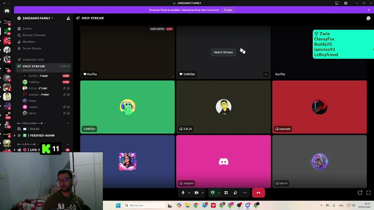The height and width of the screenshot is (210, 374).
Task: Open Discord from the taskbar
Action: point(247,205)
